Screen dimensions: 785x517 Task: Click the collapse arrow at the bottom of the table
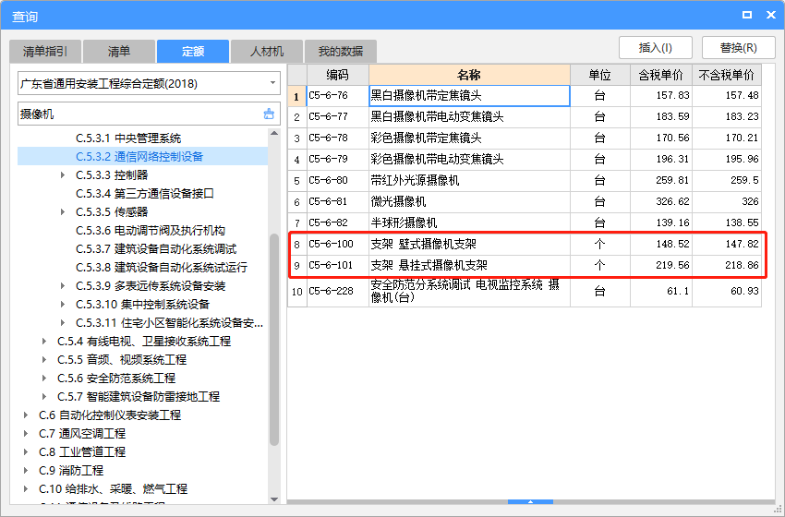coord(530,501)
